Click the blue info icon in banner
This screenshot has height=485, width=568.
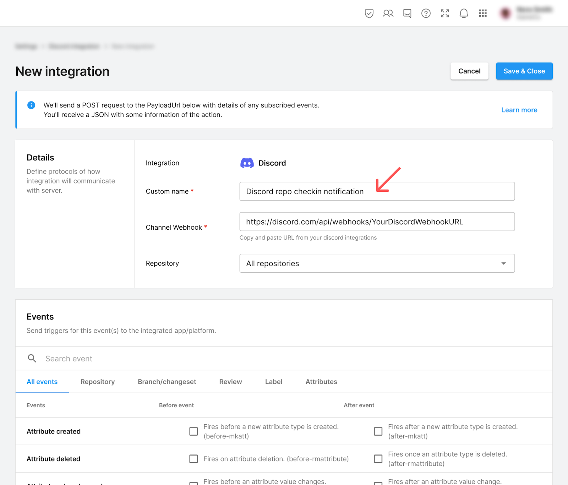coord(31,105)
